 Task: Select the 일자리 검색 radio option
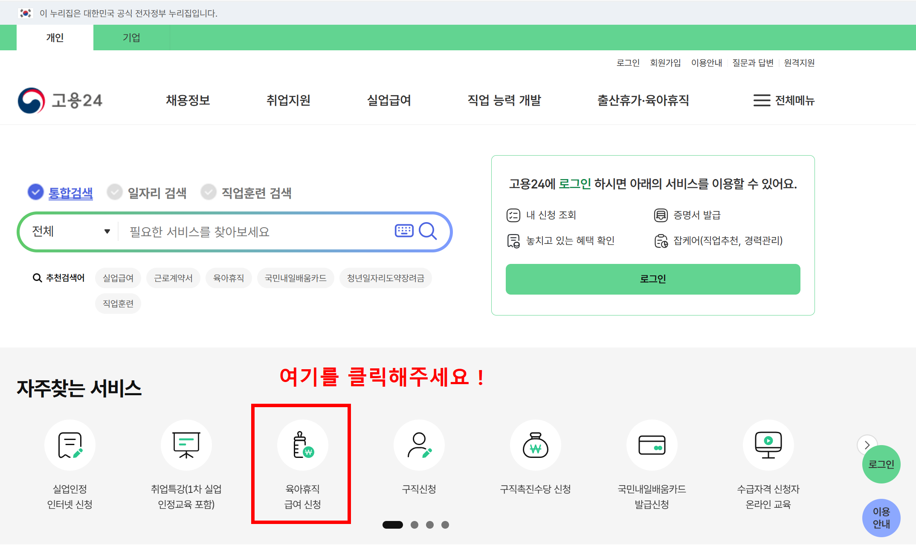tap(115, 192)
